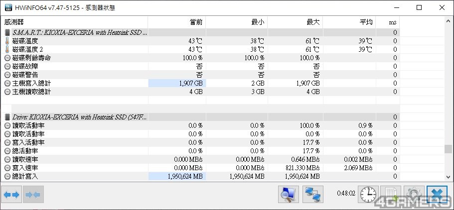454x210 pixels.
Task: Select the 最大 column header
Action: pos(296,22)
